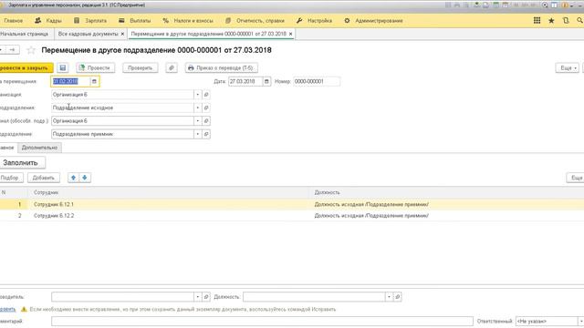
Task: Click the save (floppy disk) icon button
Action: 63,68
